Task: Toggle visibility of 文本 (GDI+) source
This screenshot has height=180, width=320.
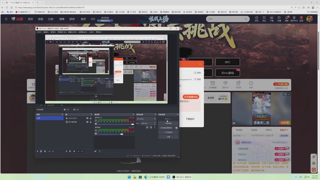Action: coord(87,118)
